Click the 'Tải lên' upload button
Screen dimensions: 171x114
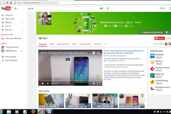coord(162,8)
